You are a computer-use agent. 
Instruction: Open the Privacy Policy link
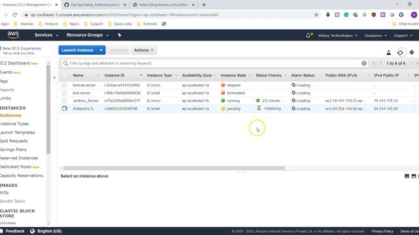pyautogui.click(x=382, y=231)
